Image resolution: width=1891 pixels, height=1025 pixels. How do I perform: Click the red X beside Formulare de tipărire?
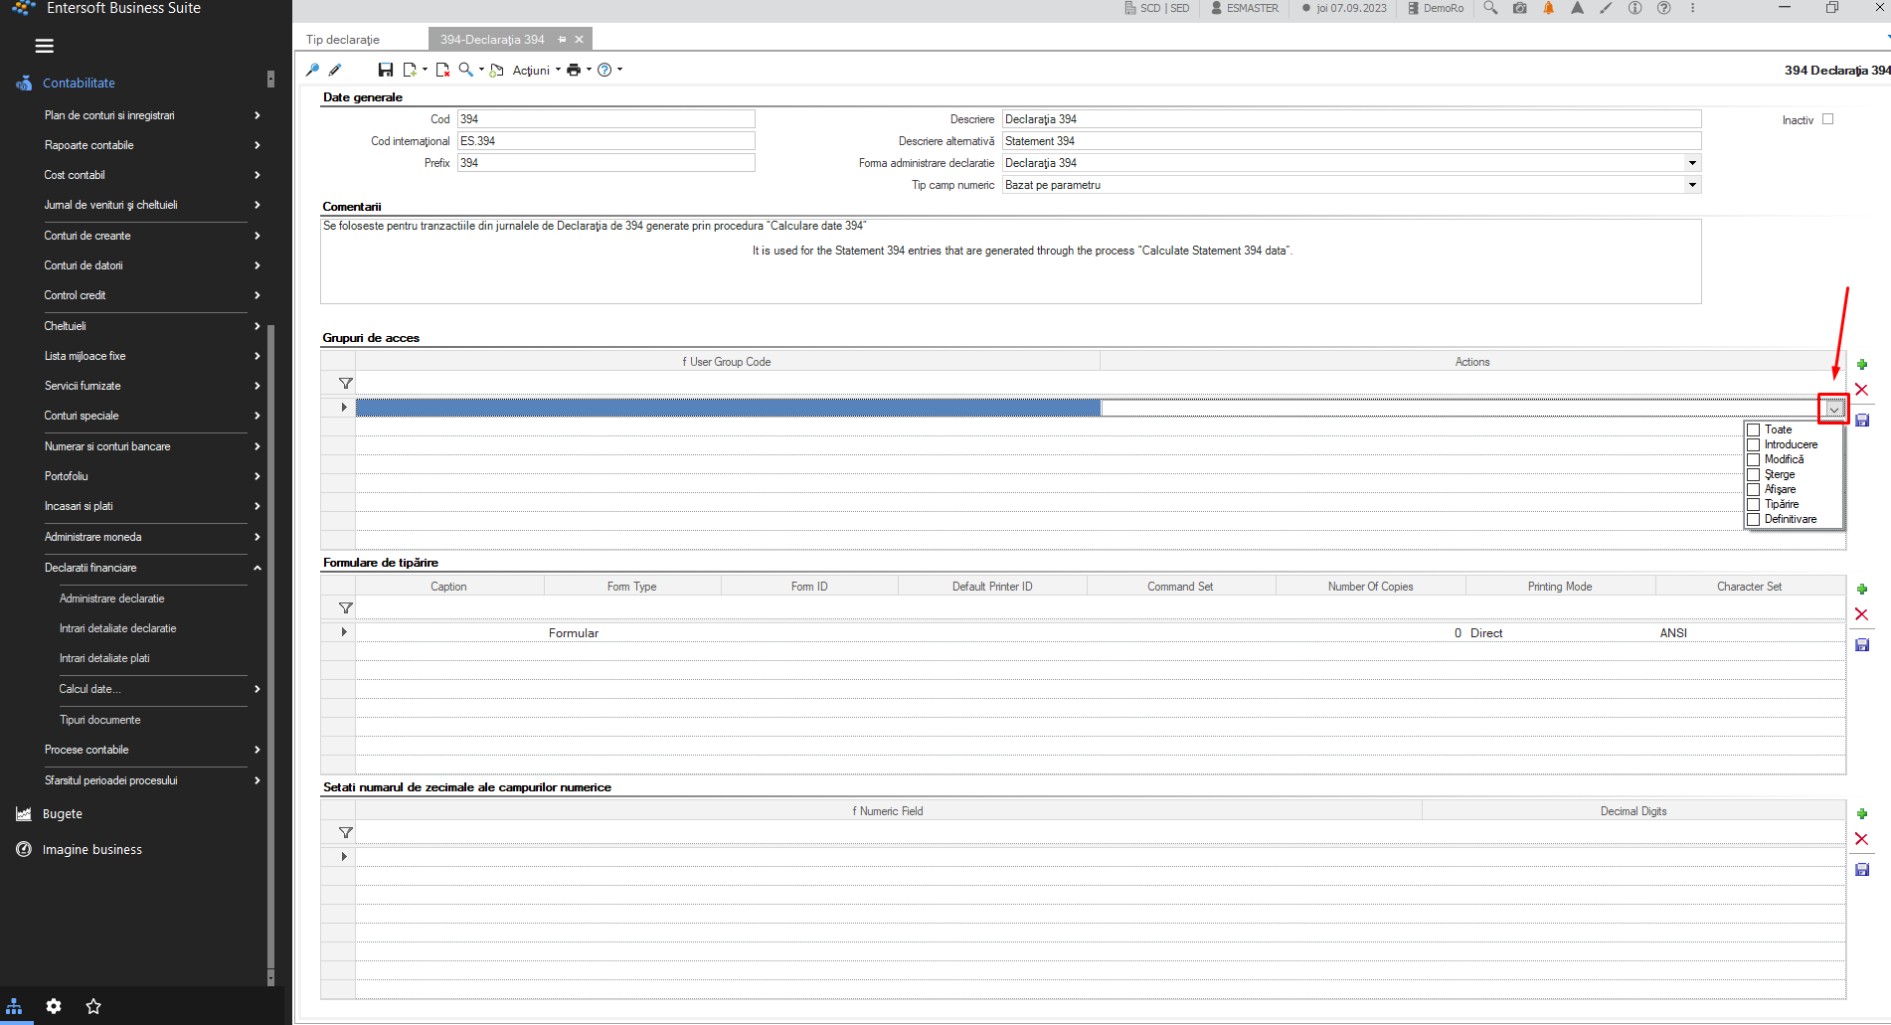pyautogui.click(x=1861, y=614)
